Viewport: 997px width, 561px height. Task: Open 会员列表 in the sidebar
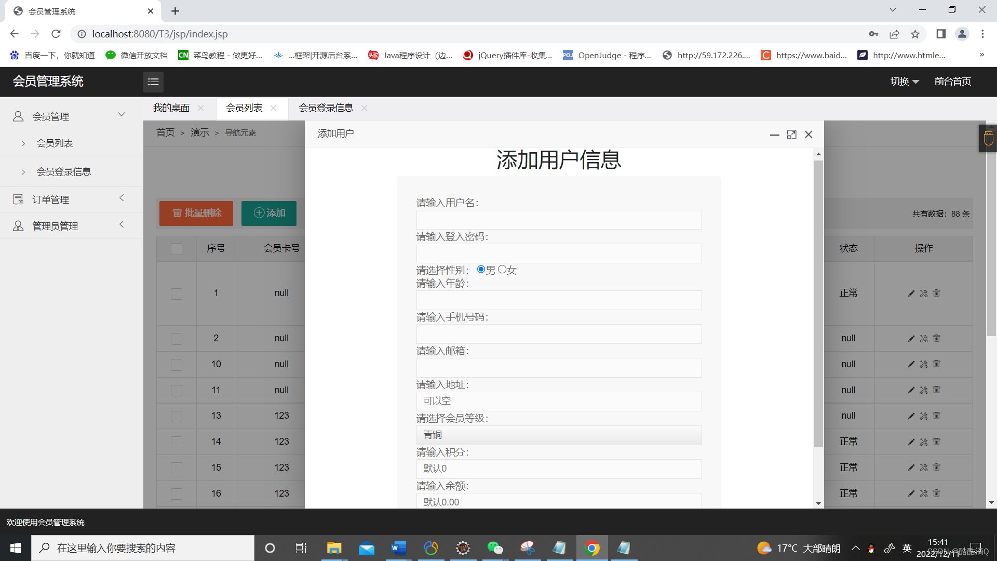[55, 143]
